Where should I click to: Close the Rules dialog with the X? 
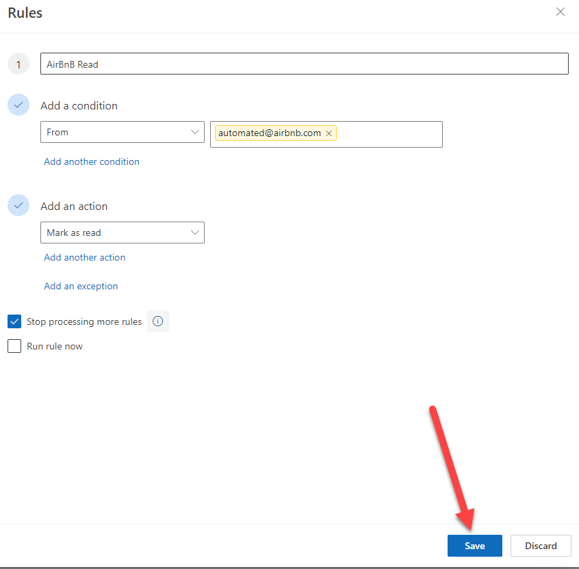tap(561, 12)
